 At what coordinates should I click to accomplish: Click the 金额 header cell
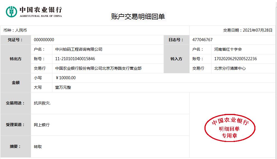click(x=16, y=83)
